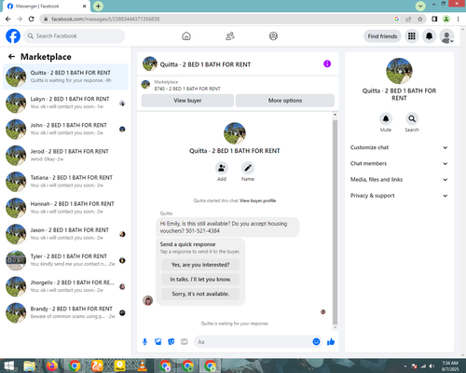The width and height of the screenshot is (466, 373).
Task: Open the Jason conversation
Action: (65, 234)
